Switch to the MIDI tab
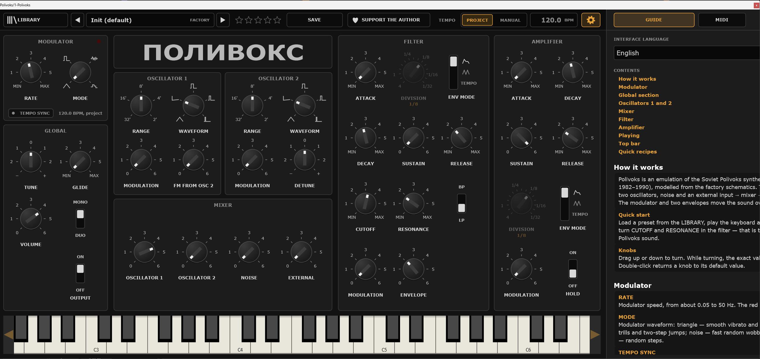Screen dimensions: 760x359 pyautogui.click(x=722, y=20)
